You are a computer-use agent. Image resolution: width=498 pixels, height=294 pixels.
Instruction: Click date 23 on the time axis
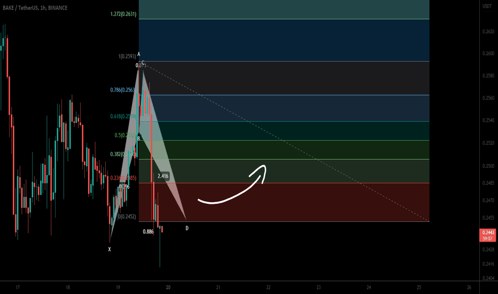318,288
